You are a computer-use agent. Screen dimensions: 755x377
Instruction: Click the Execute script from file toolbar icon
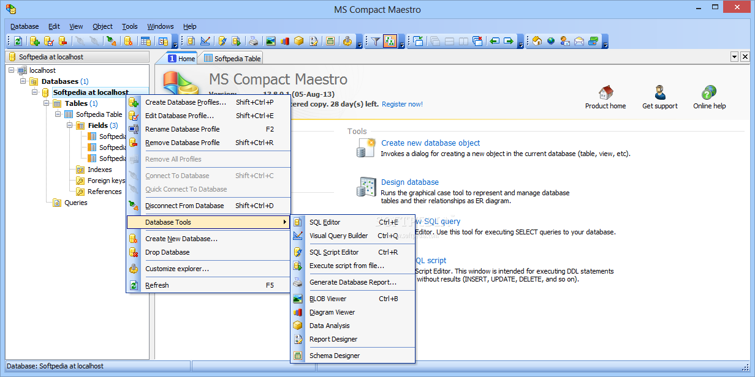pos(237,41)
